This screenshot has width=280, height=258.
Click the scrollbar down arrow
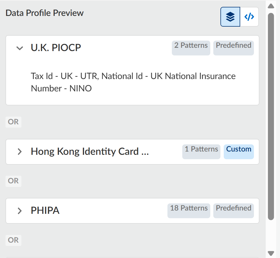(x=271, y=253)
